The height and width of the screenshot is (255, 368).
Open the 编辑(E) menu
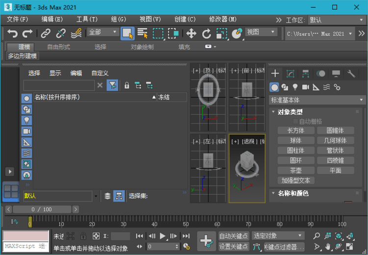pos(52,19)
